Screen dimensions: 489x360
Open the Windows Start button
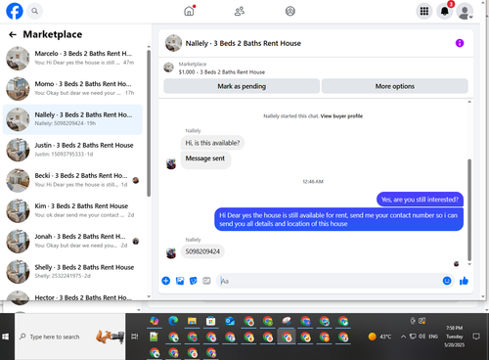6,337
